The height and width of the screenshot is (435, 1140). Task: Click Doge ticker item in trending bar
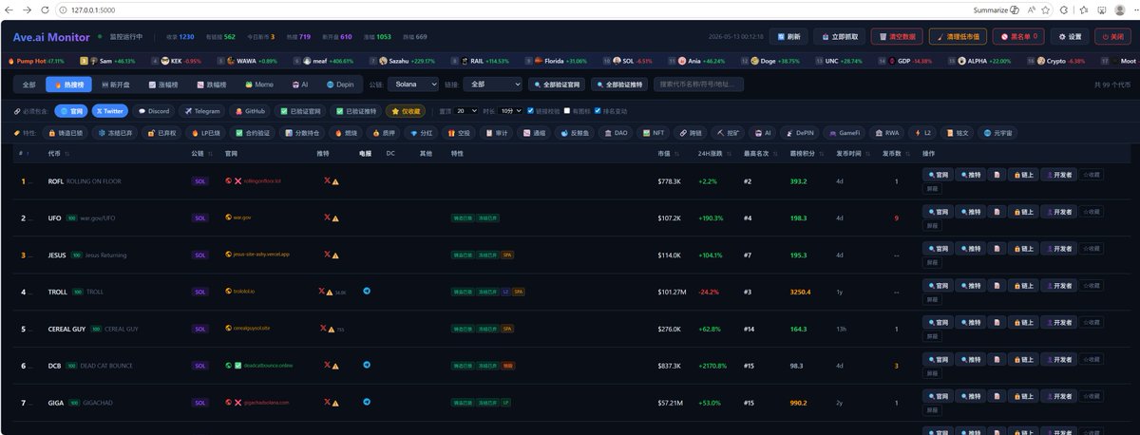click(x=768, y=60)
